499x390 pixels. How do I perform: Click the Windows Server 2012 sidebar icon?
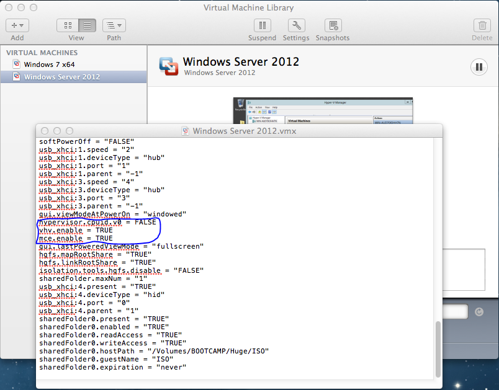[x=17, y=77]
